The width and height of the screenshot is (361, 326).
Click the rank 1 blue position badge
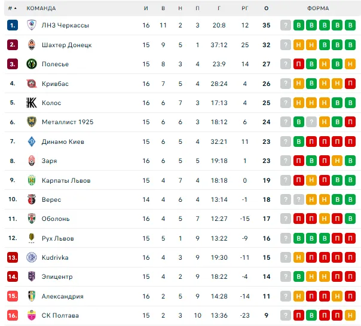click(13, 26)
